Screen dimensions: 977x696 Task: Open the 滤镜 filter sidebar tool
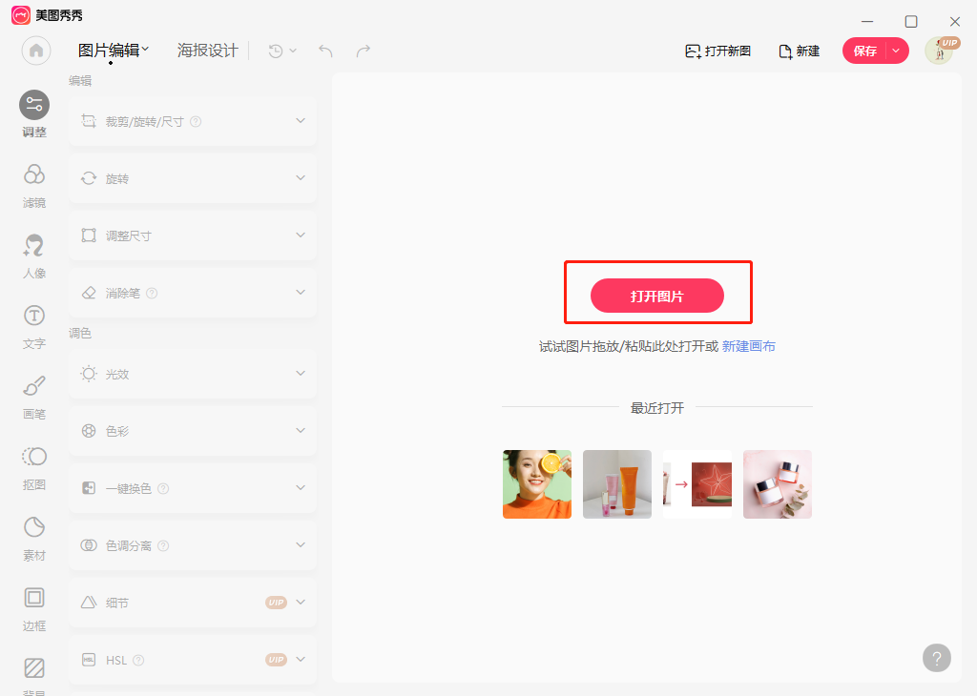[34, 186]
